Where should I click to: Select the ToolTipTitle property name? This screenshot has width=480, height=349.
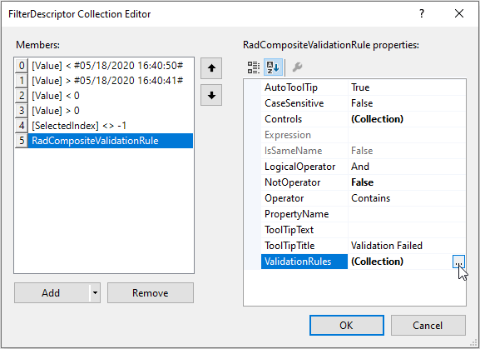click(x=289, y=246)
